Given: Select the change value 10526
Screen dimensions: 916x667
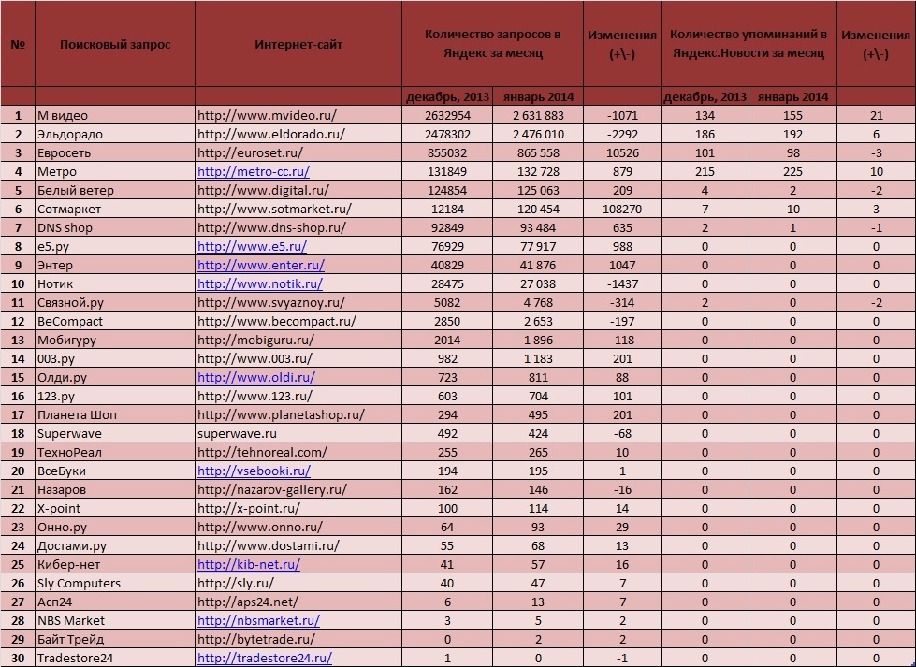Looking at the screenshot, I should coord(622,153).
